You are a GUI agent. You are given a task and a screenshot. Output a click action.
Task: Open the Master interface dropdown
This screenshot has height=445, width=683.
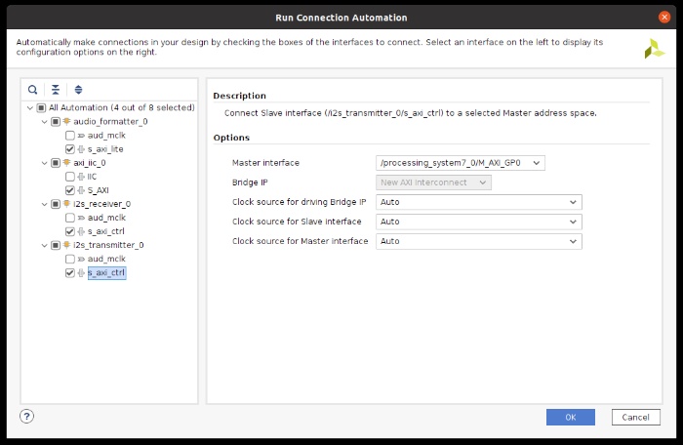[x=460, y=163]
